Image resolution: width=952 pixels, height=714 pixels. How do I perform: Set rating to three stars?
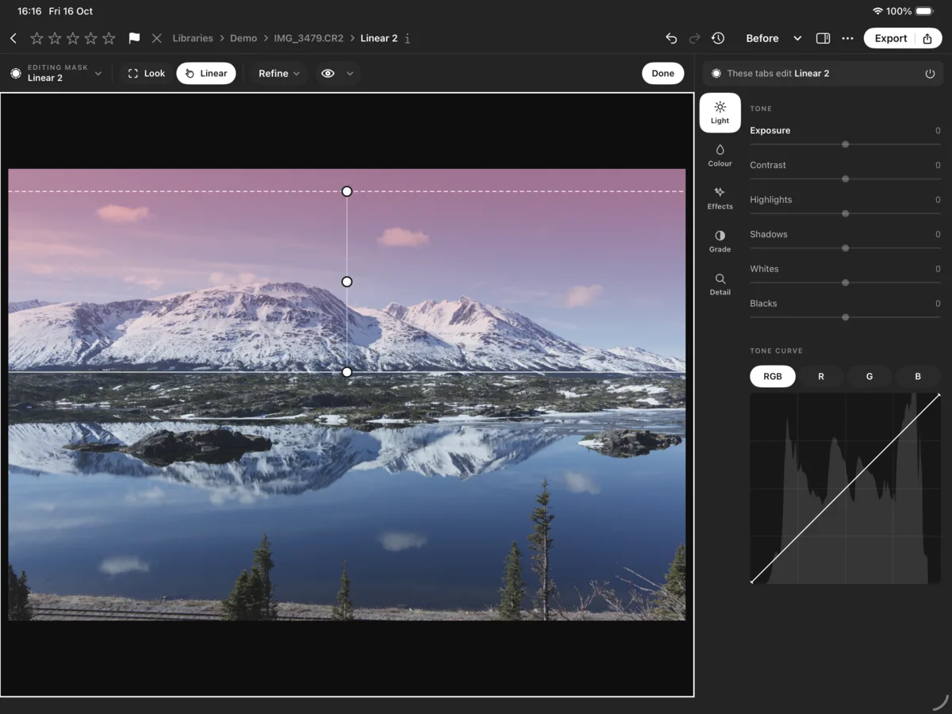(73, 38)
